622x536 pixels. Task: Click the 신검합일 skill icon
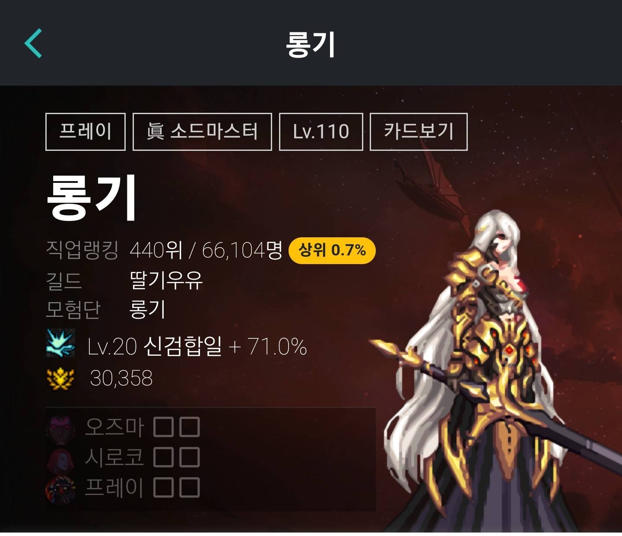click(x=60, y=343)
